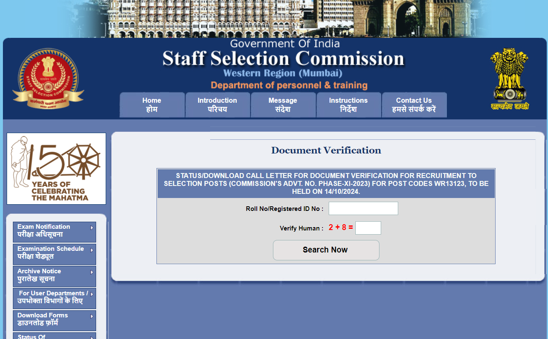548x339 pixels.
Task: Expand the For User Departments arrow
Action: (92, 294)
